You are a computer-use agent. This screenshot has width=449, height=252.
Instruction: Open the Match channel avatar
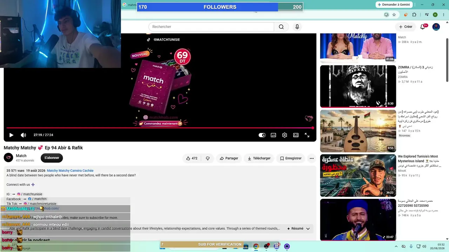pos(8,157)
